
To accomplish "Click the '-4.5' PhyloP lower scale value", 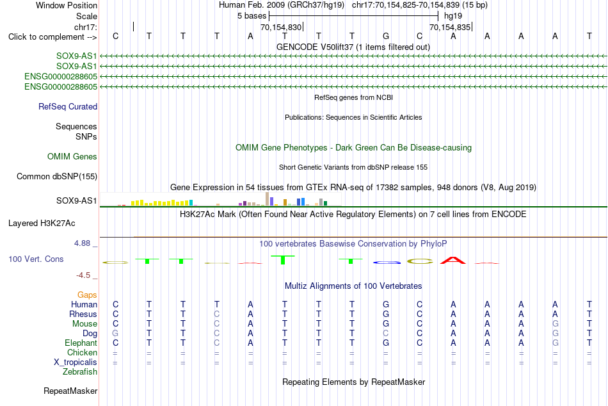I will 83,275.
